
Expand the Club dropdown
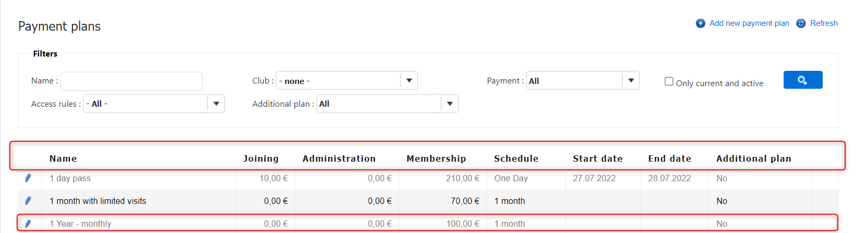(x=409, y=81)
